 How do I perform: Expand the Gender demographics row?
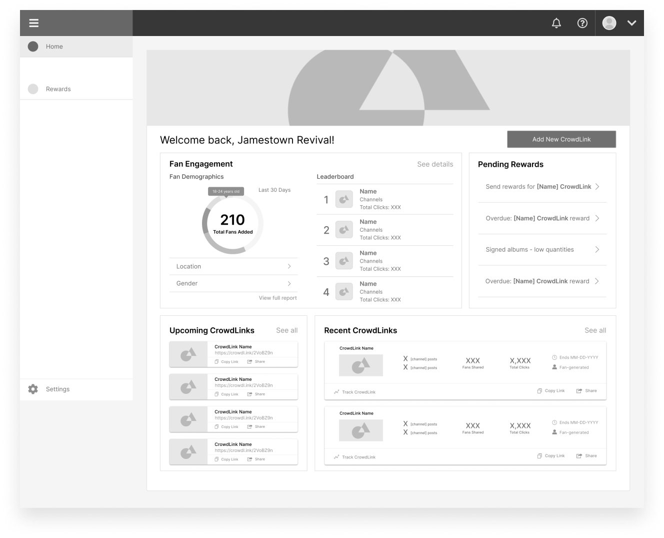pyautogui.click(x=233, y=284)
